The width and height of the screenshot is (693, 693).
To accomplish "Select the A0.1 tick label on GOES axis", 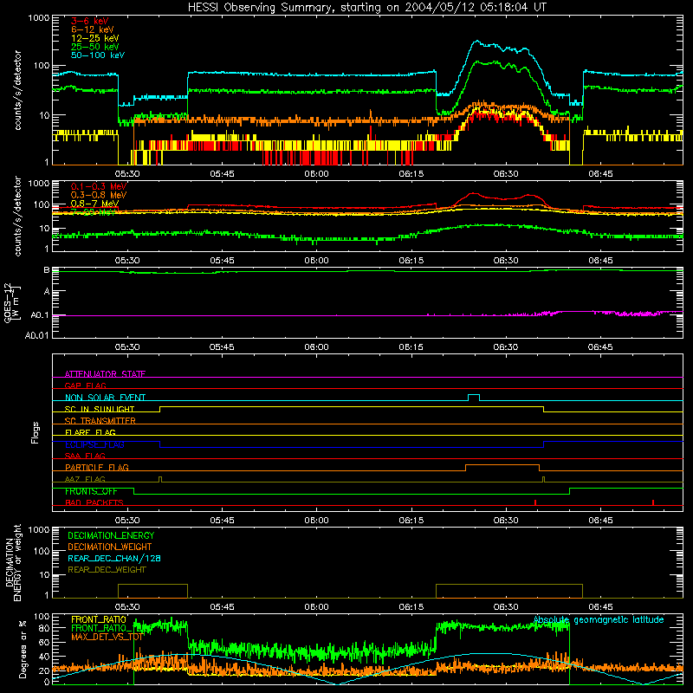I will point(40,315).
